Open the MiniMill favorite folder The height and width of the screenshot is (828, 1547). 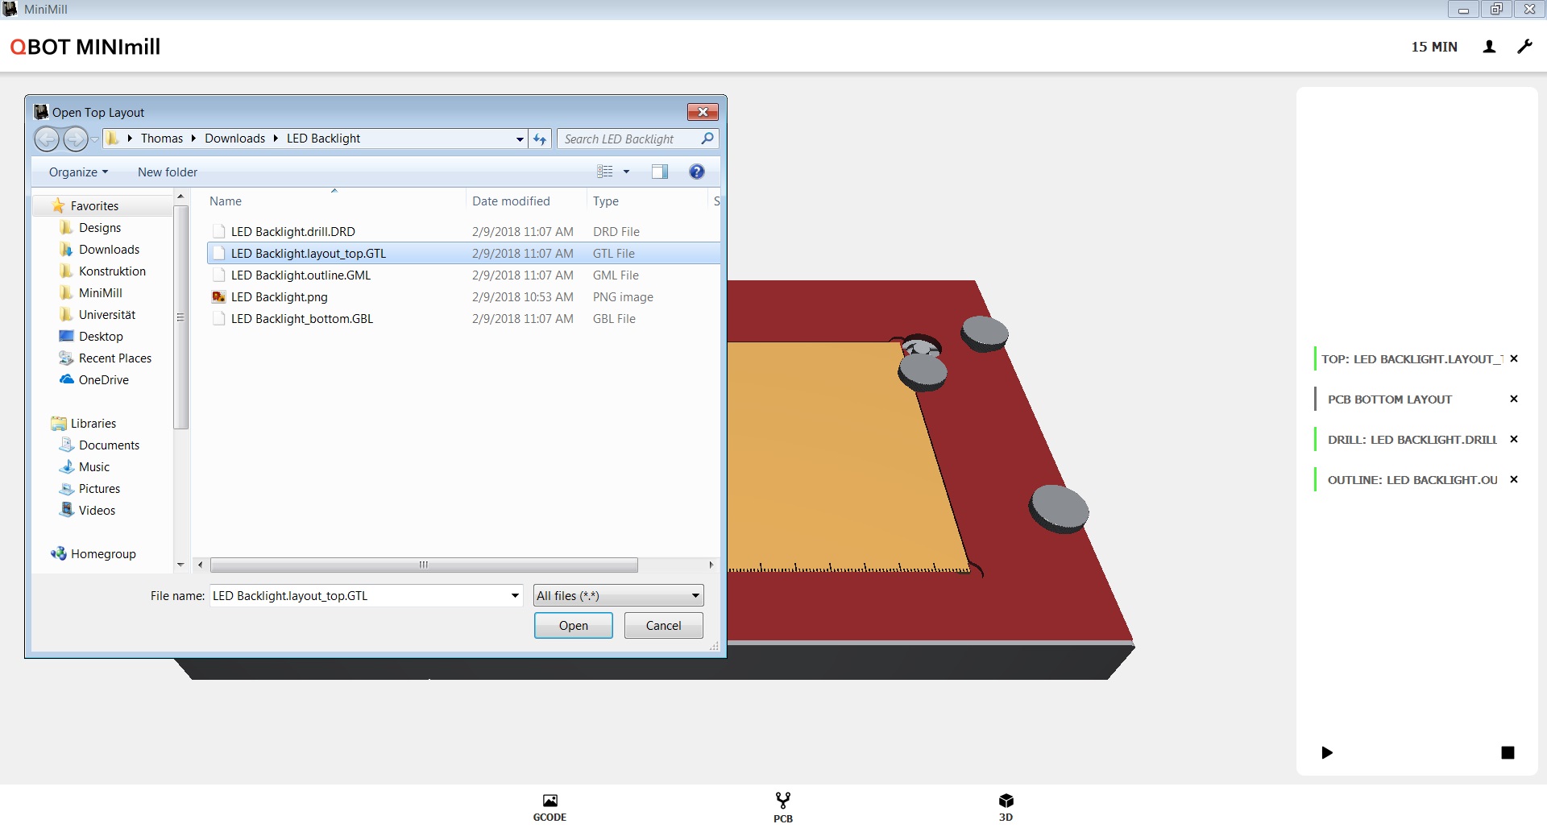[x=101, y=293]
